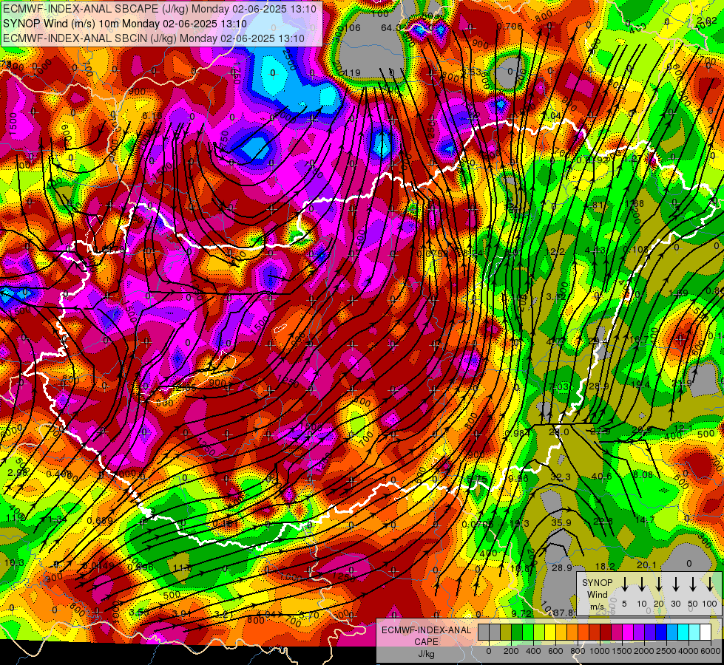Click the 100 m/s wind arrow symbol
724x665 pixels.
coord(710,584)
